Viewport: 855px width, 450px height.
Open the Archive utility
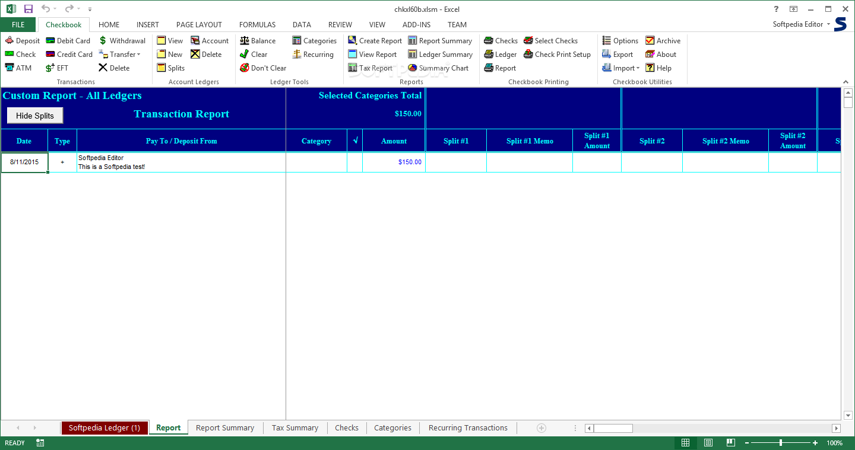pos(663,41)
